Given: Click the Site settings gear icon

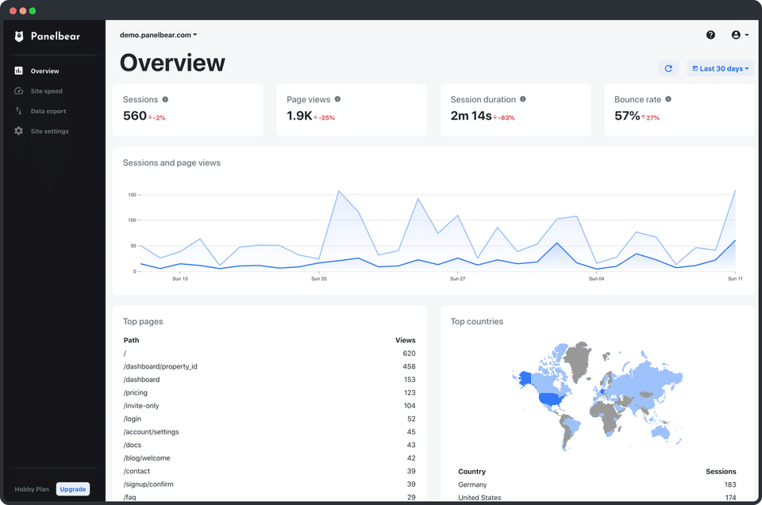Looking at the screenshot, I should pyautogui.click(x=18, y=131).
